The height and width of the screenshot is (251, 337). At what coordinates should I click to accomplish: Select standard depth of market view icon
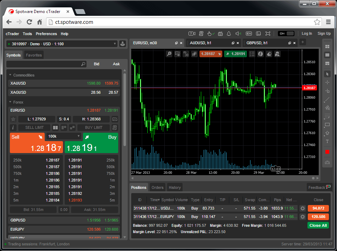coord(56,128)
